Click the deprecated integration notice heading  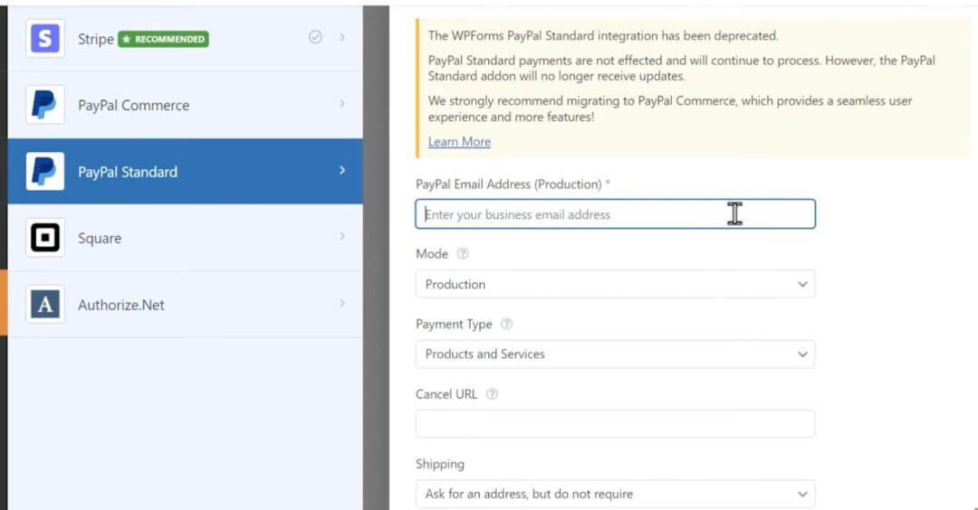click(x=602, y=35)
